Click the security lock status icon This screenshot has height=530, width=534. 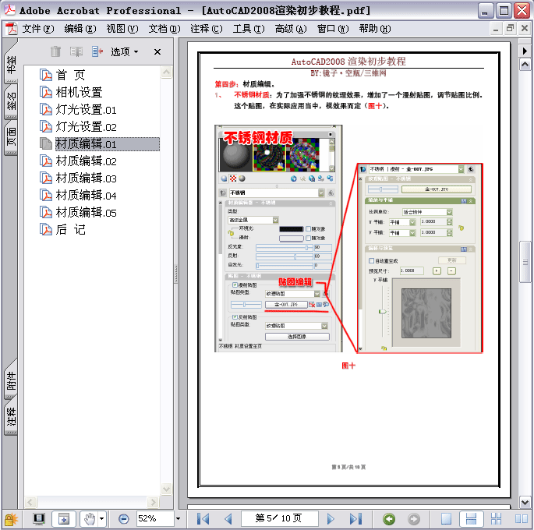[11, 519]
